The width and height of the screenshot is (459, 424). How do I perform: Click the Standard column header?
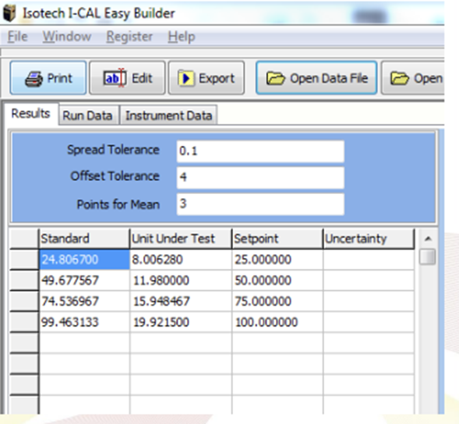click(84, 238)
